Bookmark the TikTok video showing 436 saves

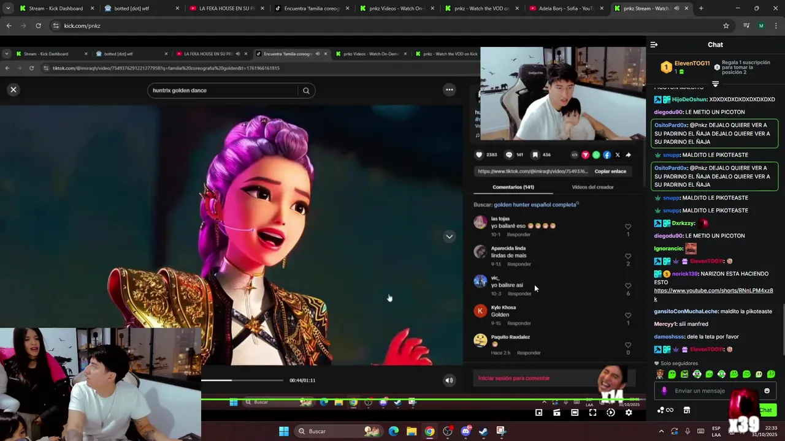(x=535, y=155)
